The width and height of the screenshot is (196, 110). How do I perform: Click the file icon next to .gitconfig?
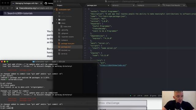(59, 30)
